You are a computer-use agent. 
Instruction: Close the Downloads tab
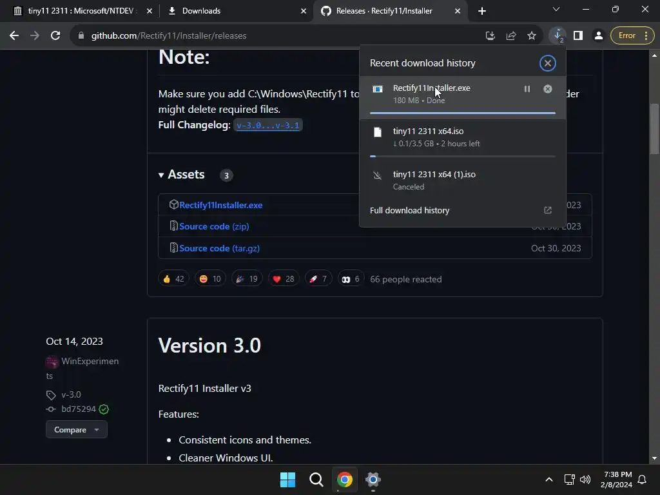tap(304, 11)
